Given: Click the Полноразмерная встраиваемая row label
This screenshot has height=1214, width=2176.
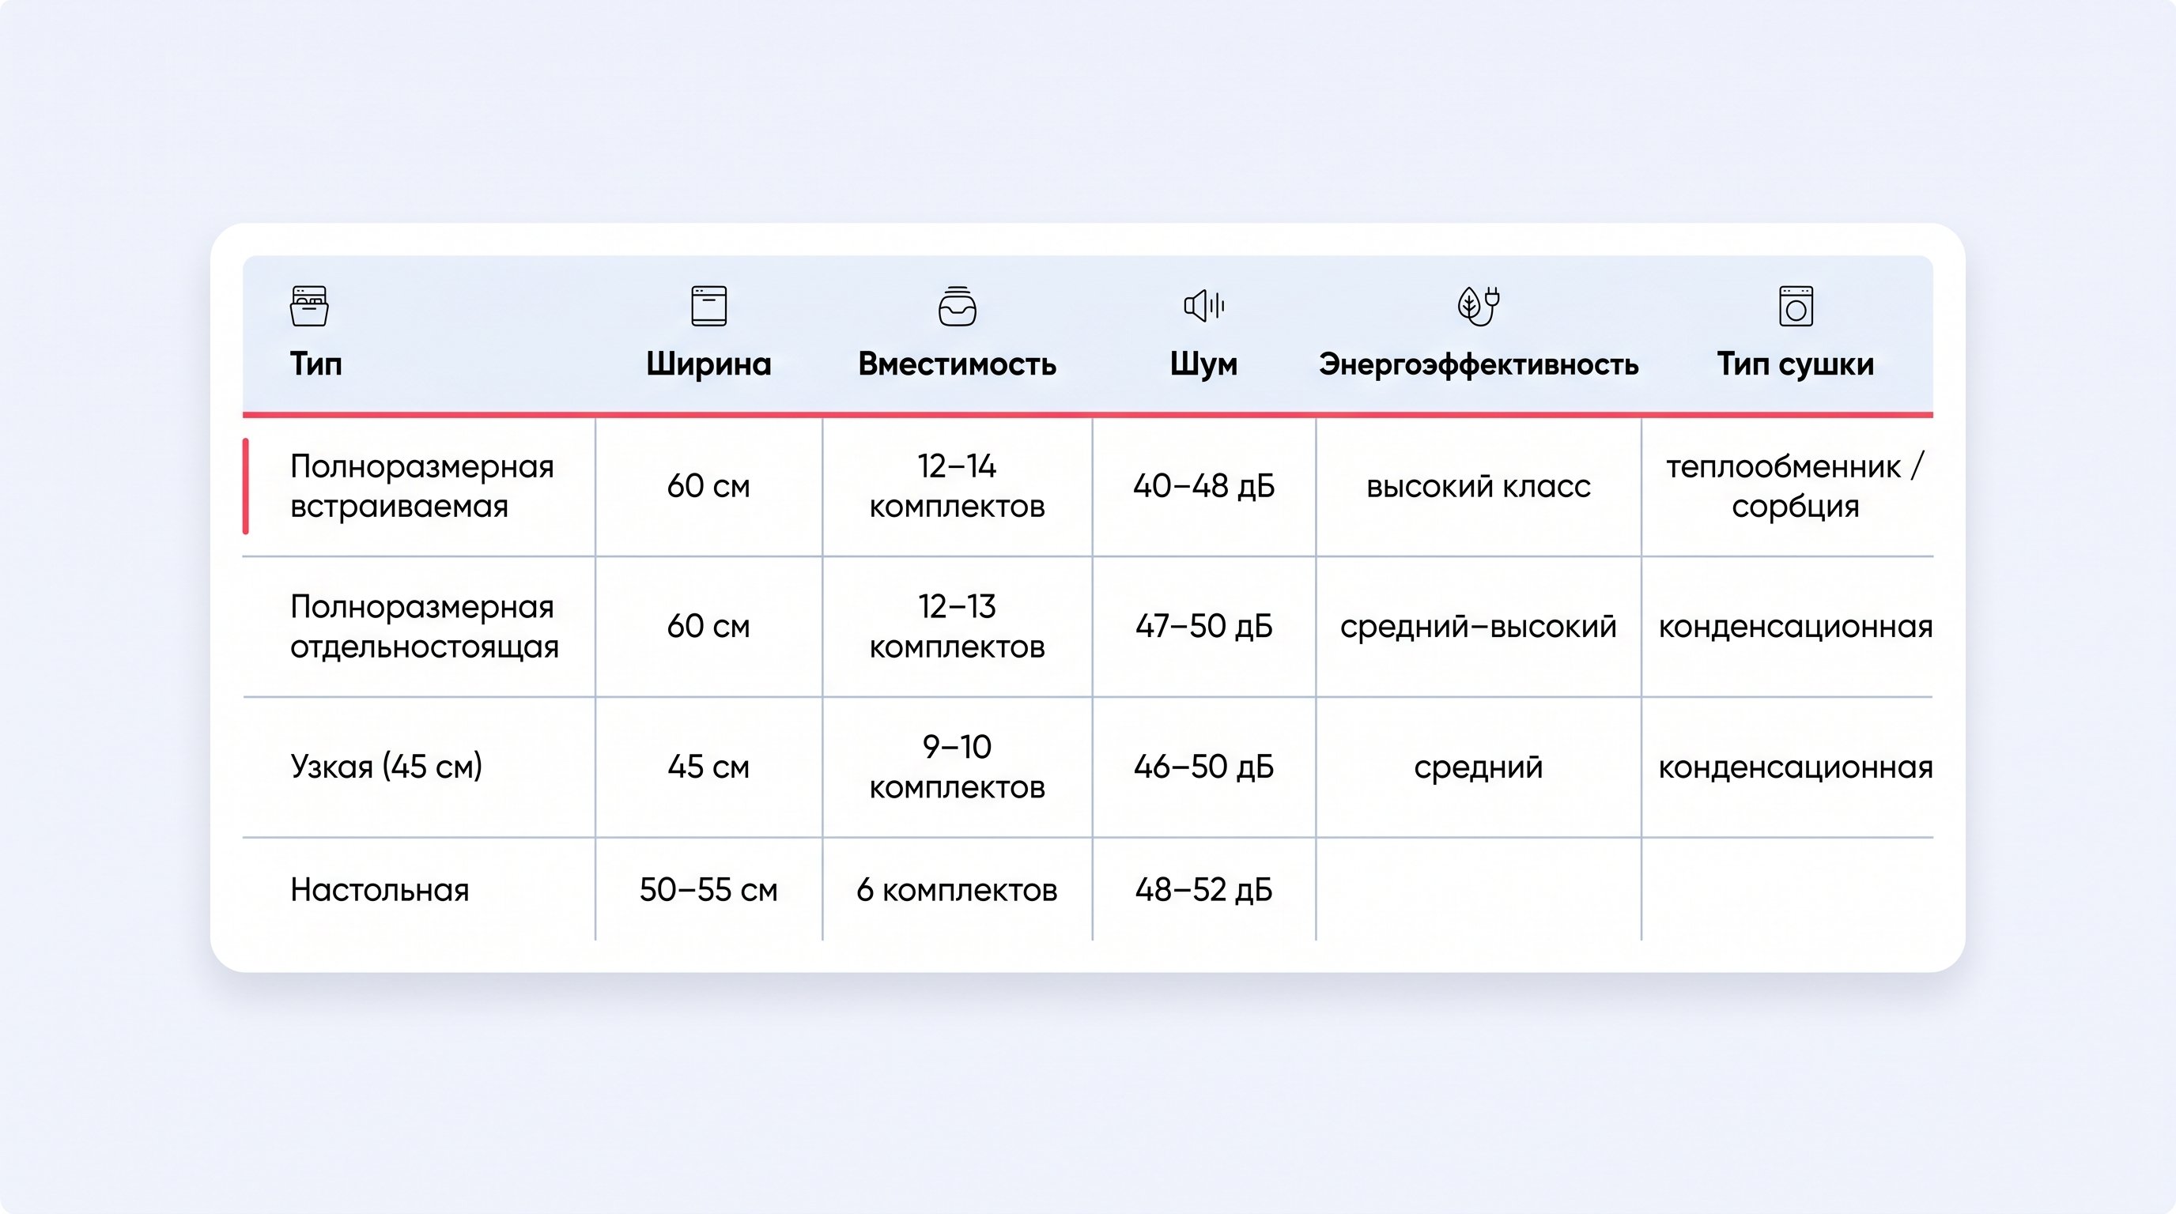Looking at the screenshot, I should tap(421, 486).
